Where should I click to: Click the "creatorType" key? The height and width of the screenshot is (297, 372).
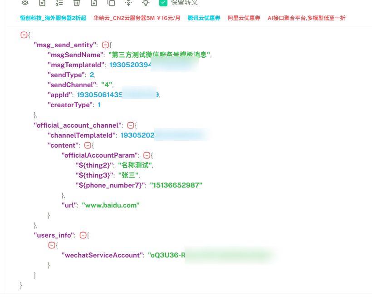[x=70, y=105]
